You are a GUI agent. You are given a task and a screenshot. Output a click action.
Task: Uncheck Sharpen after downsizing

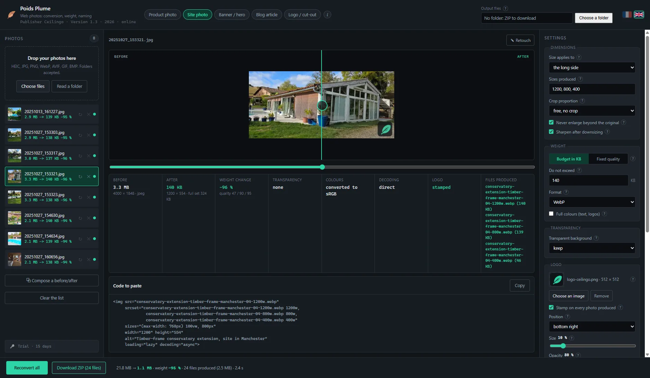coord(551,132)
